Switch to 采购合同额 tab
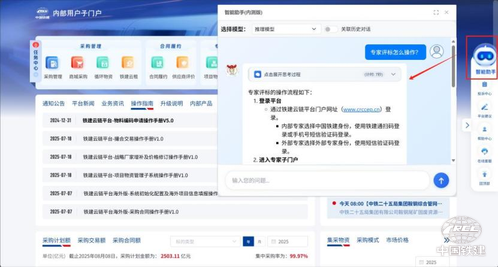 pos(126,241)
